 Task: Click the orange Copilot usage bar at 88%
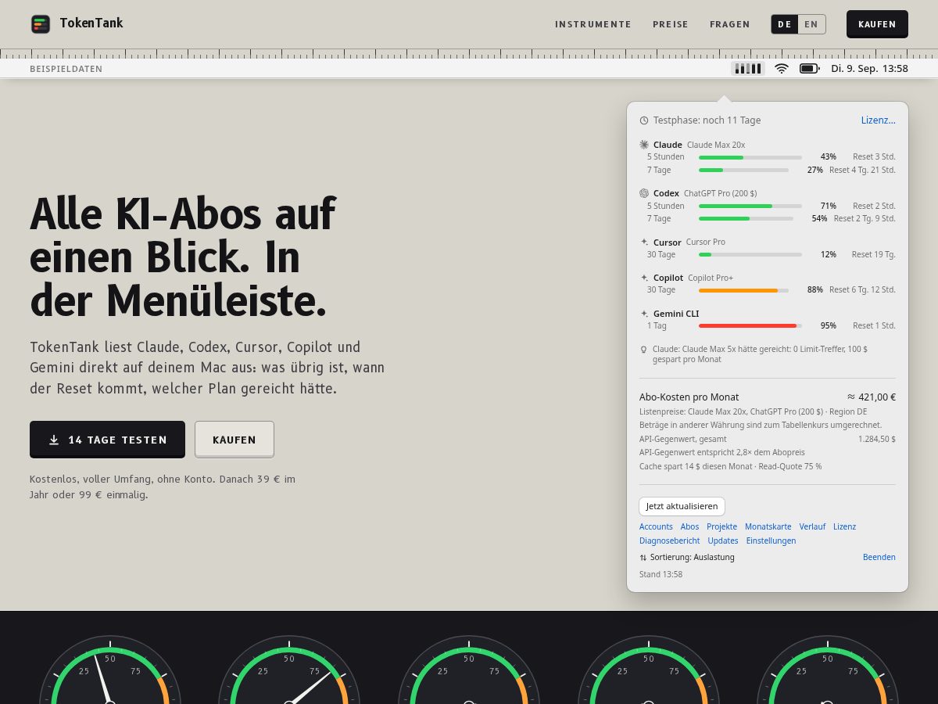click(x=743, y=290)
